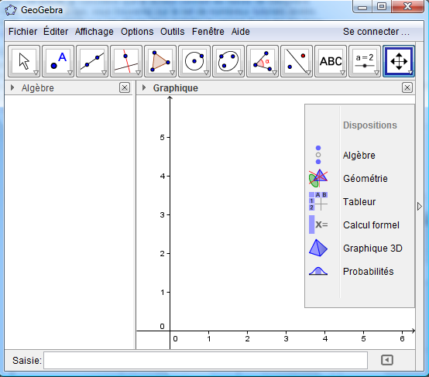
Task: Select the Reflect about line tool
Action: [297, 61]
